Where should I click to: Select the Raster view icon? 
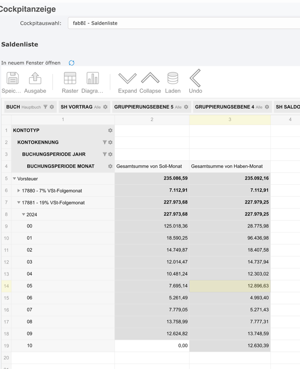click(70, 79)
